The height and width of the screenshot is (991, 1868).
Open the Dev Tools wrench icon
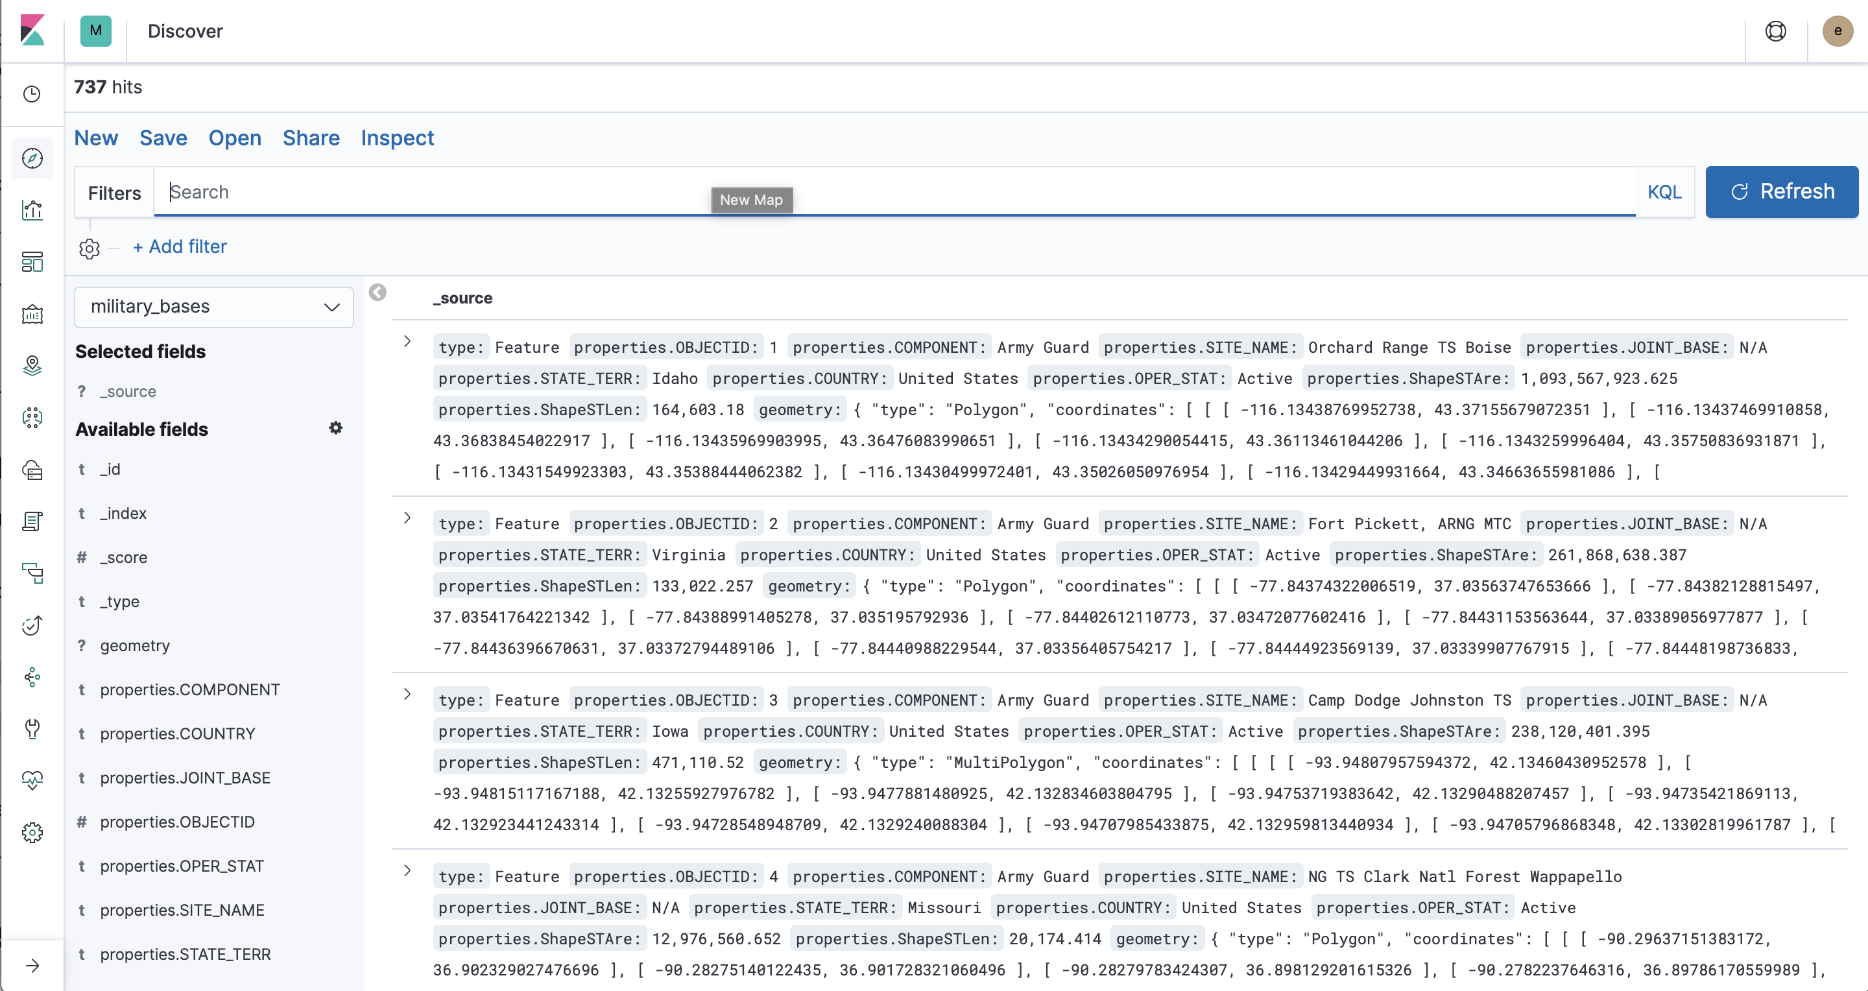pyautogui.click(x=32, y=728)
